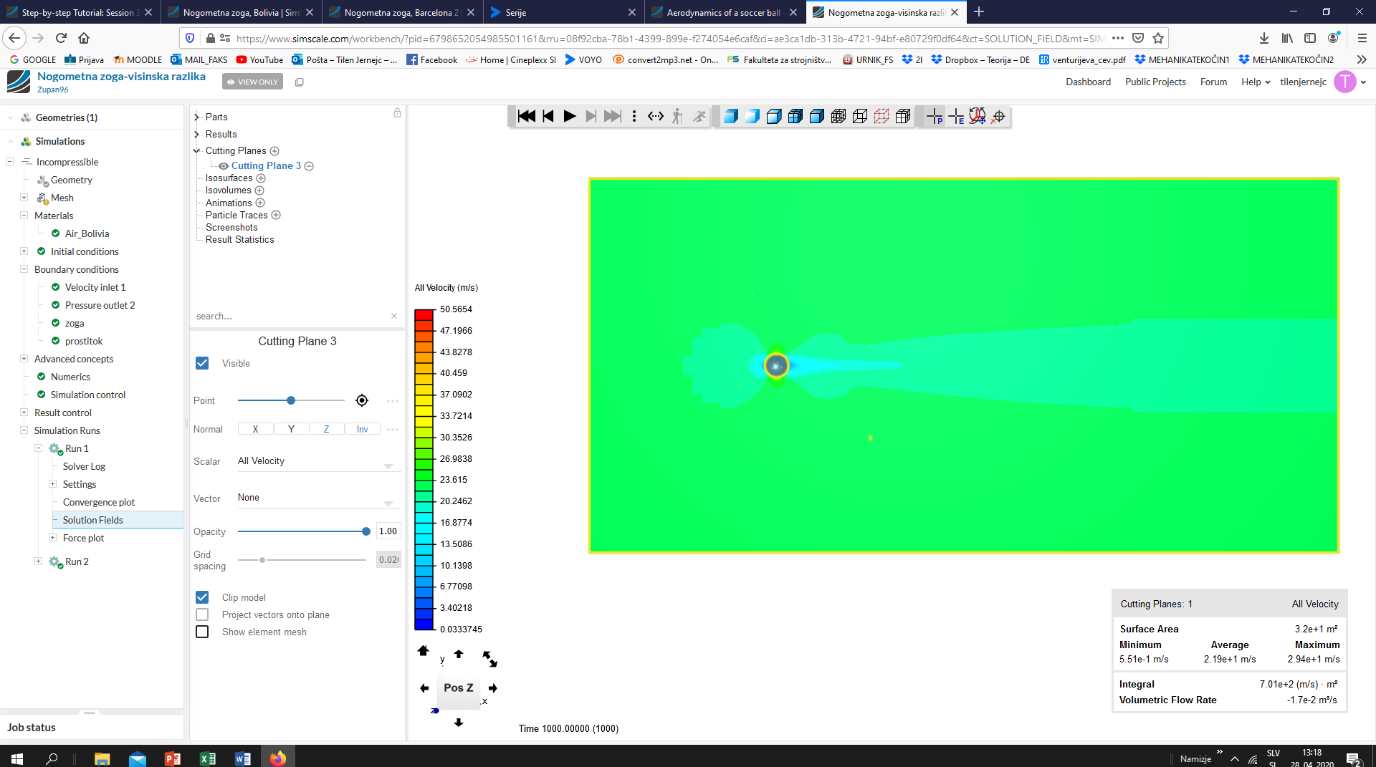Image resolution: width=1376 pixels, height=767 pixels.
Task: Click the up arrow on the orientation cube
Action: pyautogui.click(x=459, y=654)
